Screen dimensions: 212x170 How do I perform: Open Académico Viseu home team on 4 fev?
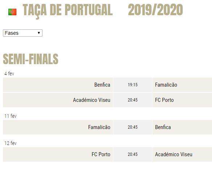pyautogui.click(x=92, y=100)
